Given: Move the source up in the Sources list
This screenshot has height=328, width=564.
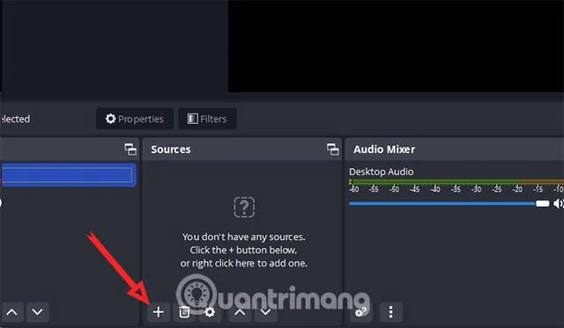Looking at the screenshot, I should (240, 312).
